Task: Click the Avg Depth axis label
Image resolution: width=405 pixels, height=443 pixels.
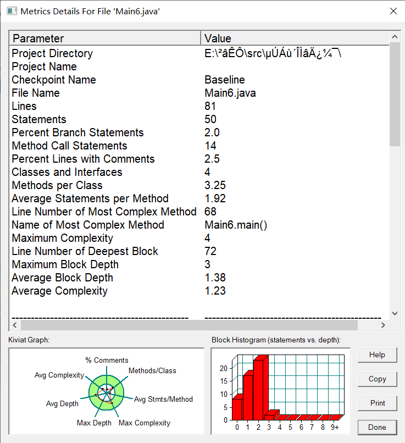Action: pyautogui.click(x=62, y=404)
